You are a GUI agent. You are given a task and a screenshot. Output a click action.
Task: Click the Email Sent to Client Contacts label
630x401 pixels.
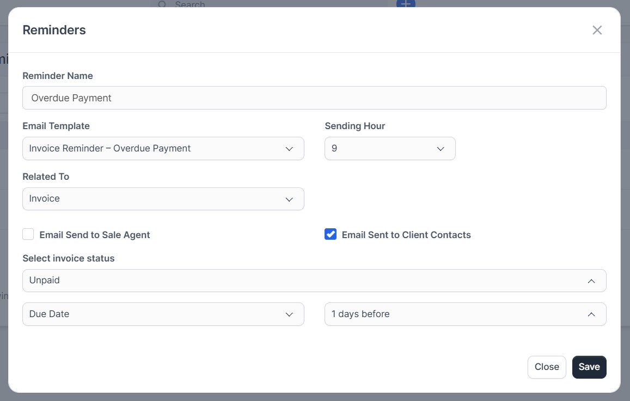coord(406,235)
